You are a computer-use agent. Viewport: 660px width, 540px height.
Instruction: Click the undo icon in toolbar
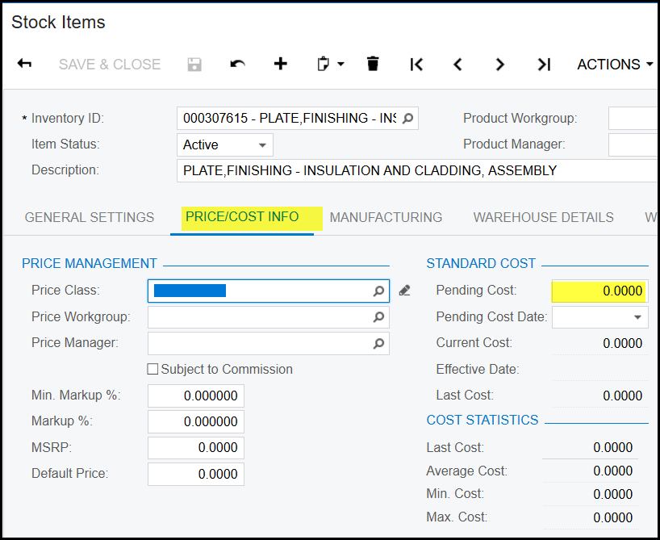click(x=237, y=65)
